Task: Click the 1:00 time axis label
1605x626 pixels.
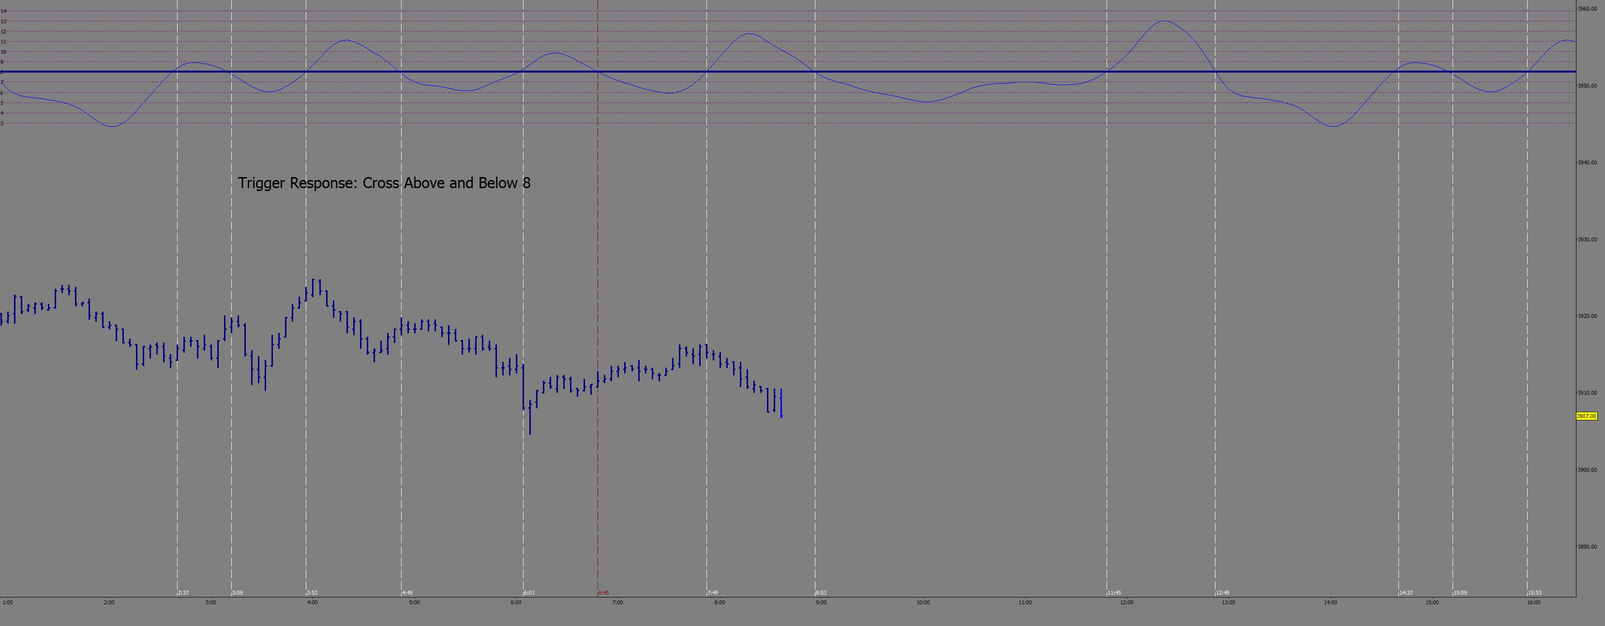Action: tap(7, 602)
